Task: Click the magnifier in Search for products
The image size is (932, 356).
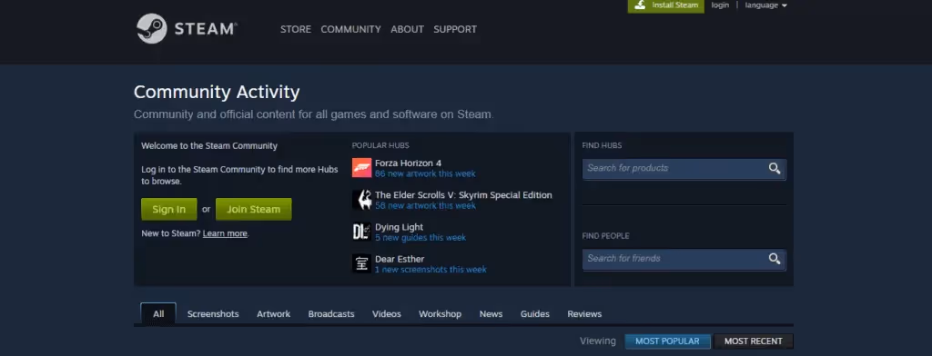Action: (774, 169)
